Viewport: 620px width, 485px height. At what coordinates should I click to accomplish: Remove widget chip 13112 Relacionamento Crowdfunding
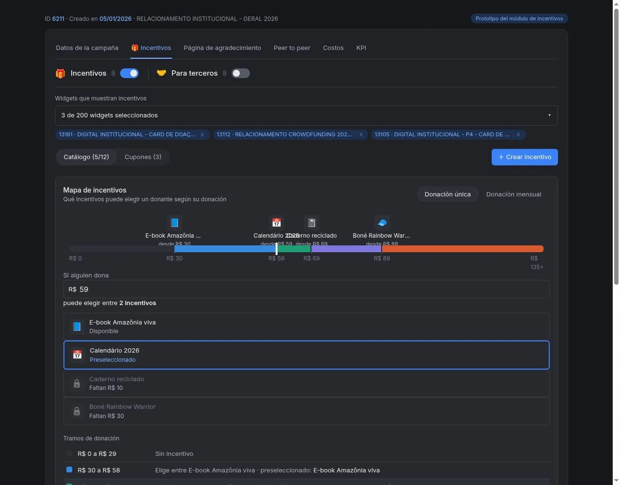click(361, 135)
